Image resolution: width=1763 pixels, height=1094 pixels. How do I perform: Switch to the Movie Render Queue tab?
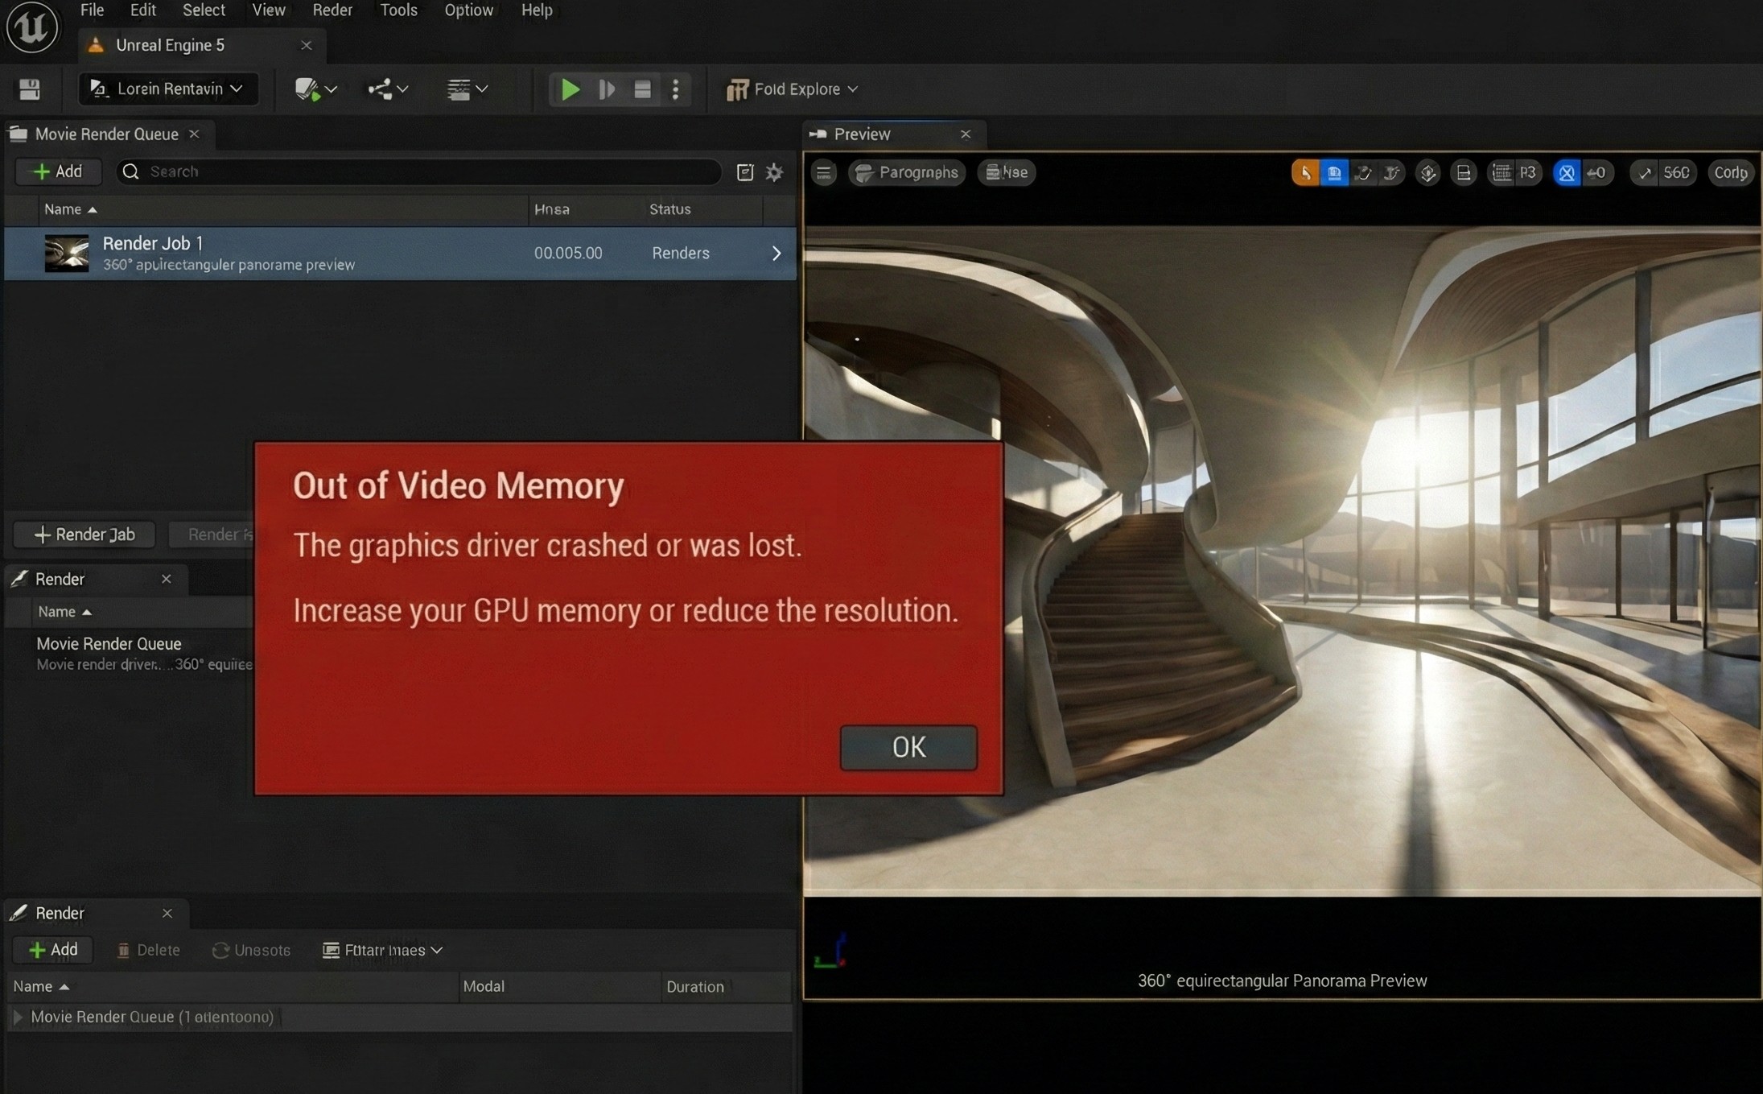point(106,134)
